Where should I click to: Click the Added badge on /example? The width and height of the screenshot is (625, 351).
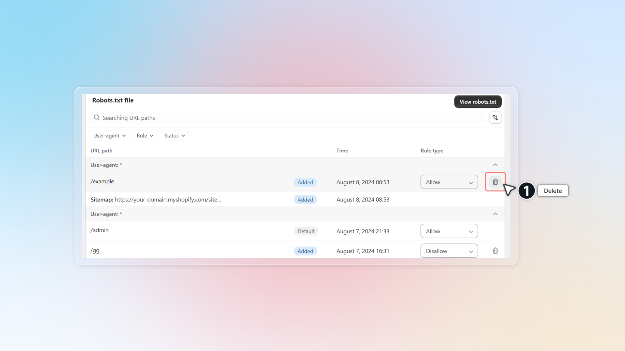(305, 182)
